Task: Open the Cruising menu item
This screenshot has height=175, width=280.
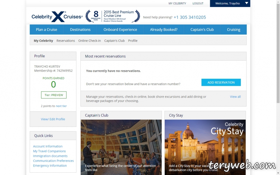Action: (x=234, y=29)
